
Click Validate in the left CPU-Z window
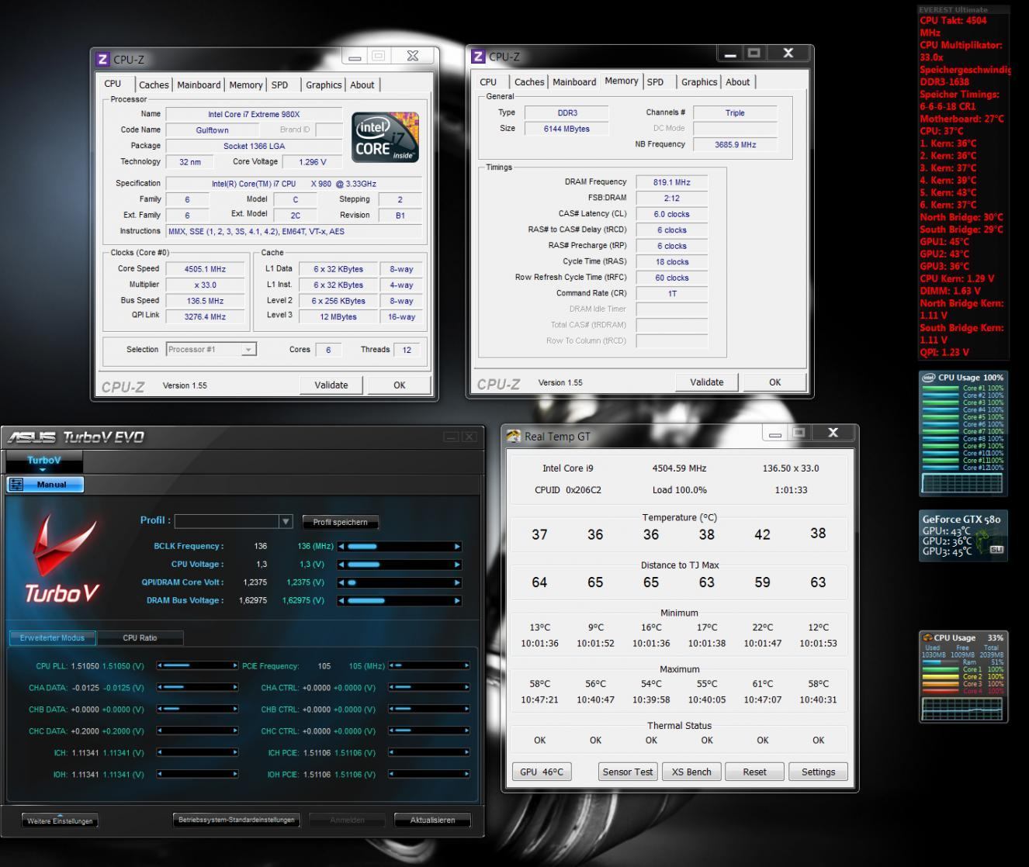(x=331, y=385)
